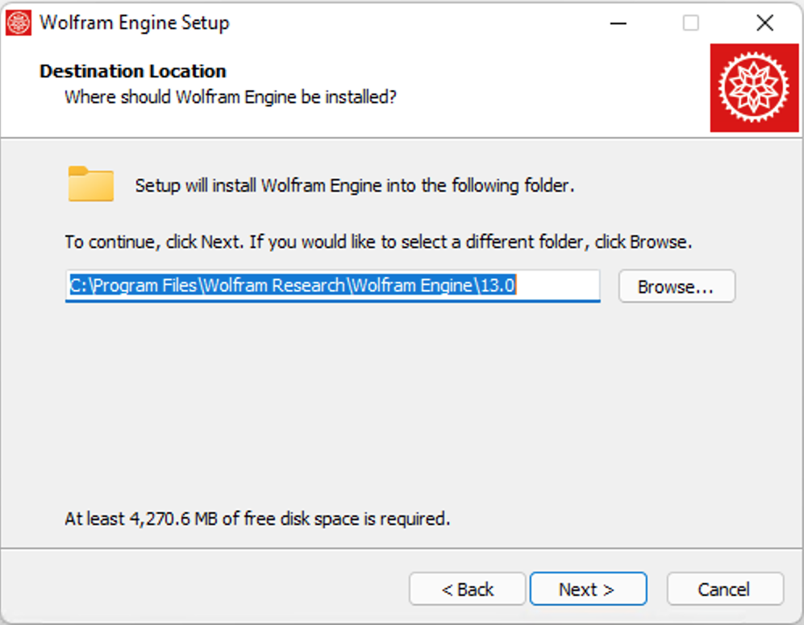Go to the next step with Next >
Image resolution: width=804 pixels, height=625 pixels.
pos(587,590)
